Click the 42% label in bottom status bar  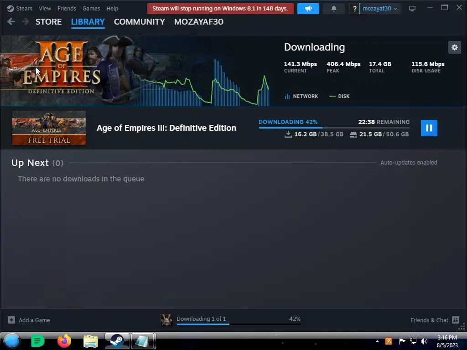[x=295, y=319]
